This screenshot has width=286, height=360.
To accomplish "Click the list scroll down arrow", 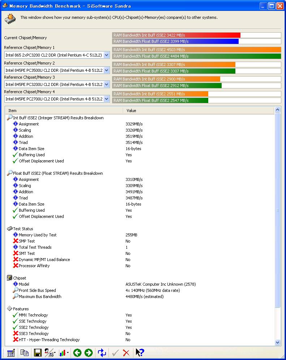I will tap(277, 343).
